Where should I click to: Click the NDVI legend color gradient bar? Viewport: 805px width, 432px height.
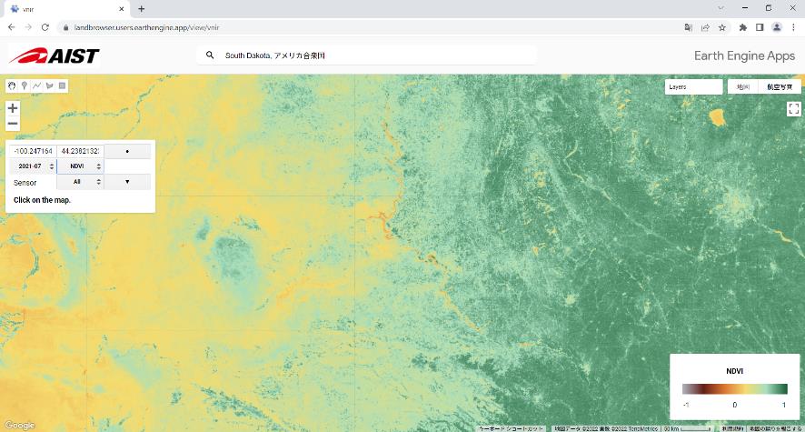pos(735,389)
